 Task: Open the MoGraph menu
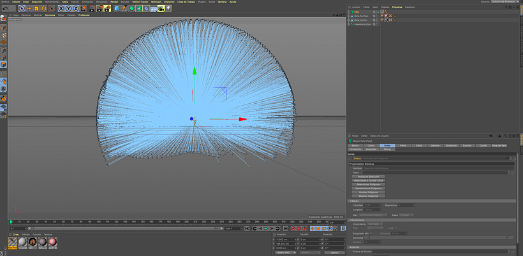pos(156,2)
